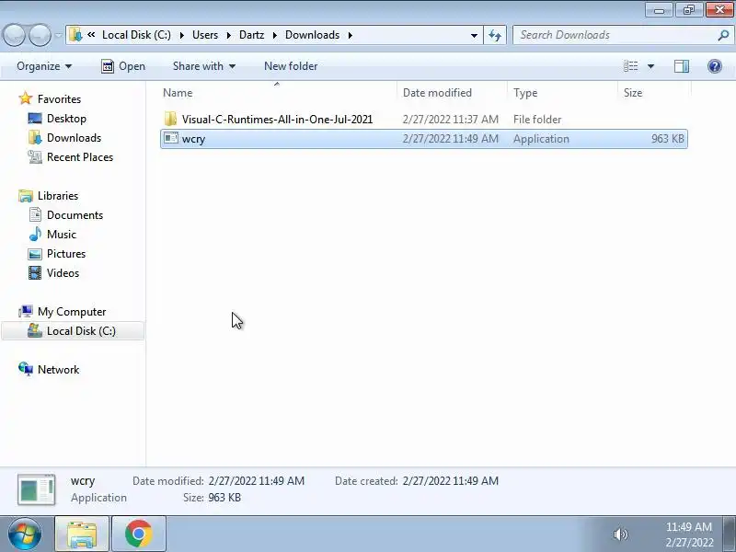Click the Favorites star icon
Viewport: 736px width, 552px height.
pos(26,98)
